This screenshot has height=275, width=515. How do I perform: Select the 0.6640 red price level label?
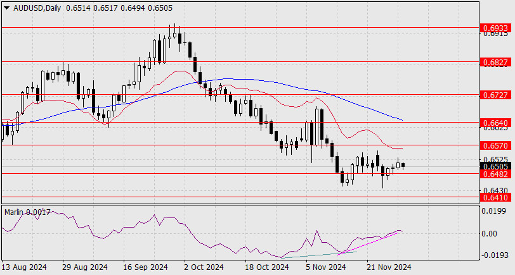pos(495,123)
